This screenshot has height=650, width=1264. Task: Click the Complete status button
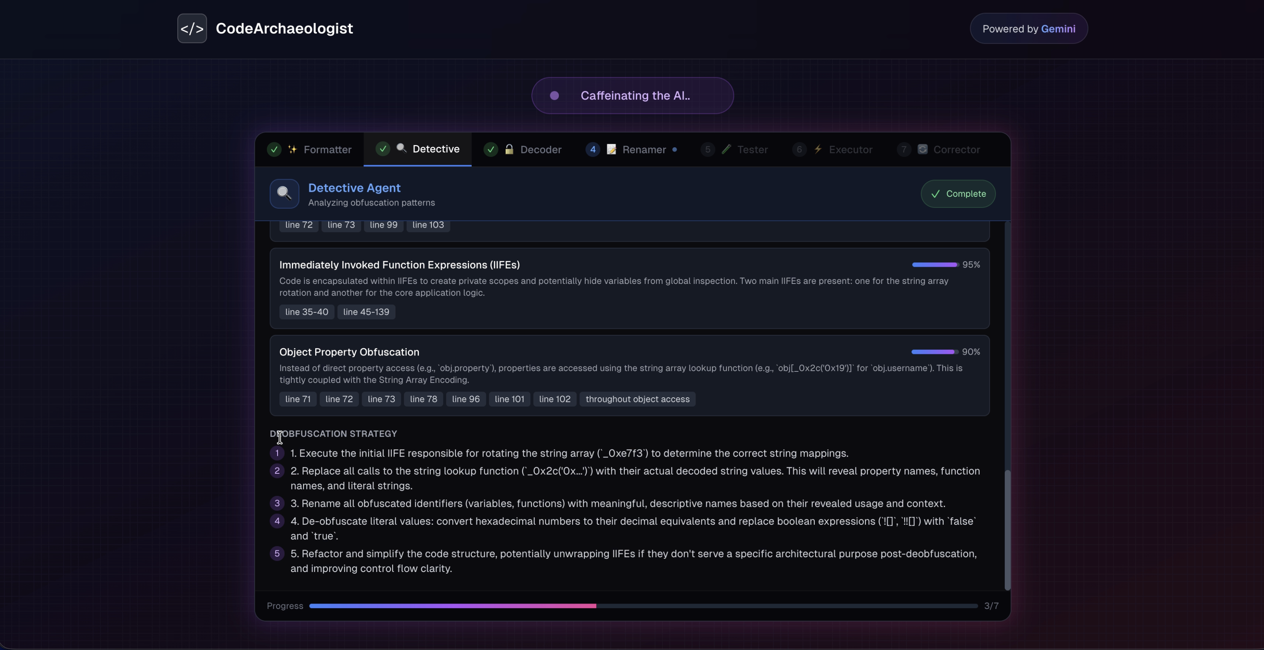[958, 194]
